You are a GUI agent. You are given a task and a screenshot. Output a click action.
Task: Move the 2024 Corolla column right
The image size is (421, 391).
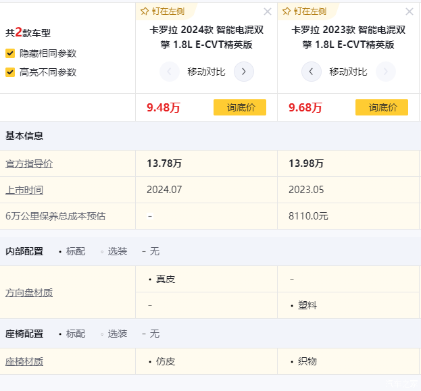click(244, 72)
